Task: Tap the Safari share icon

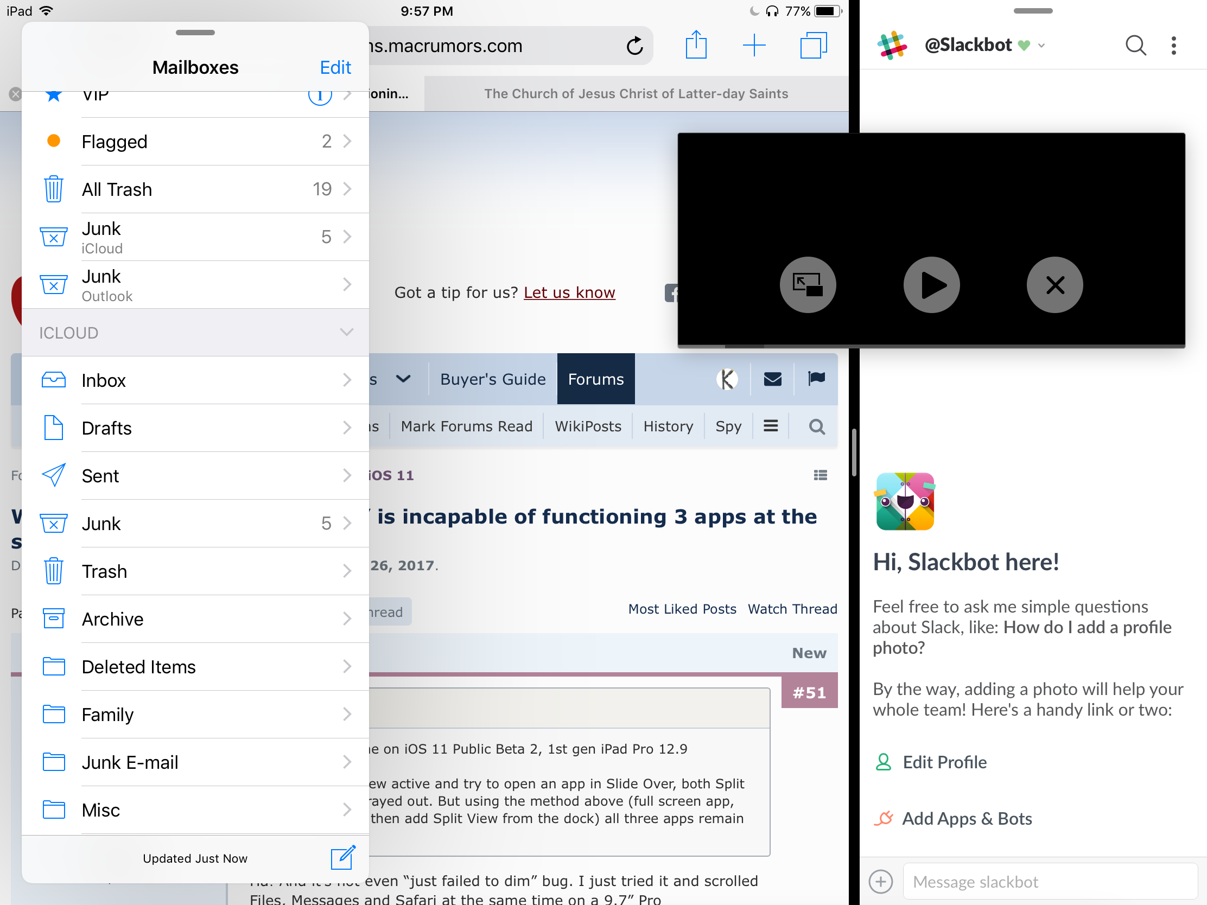Action: tap(696, 44)
